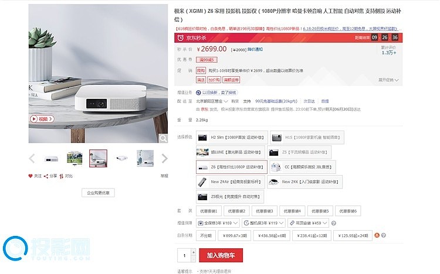Viewport: 440px width, 274px height.
Task: Select 优惠套装1 bundle tab
Action: 208,211
